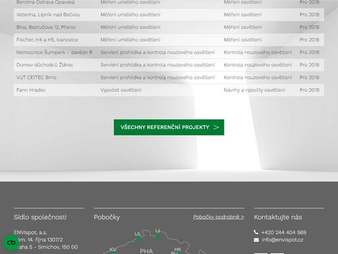This screenshot has height=254, width=338.
Task: Select the VUT CEITEC Brno row
Action: tap(169, 77)
